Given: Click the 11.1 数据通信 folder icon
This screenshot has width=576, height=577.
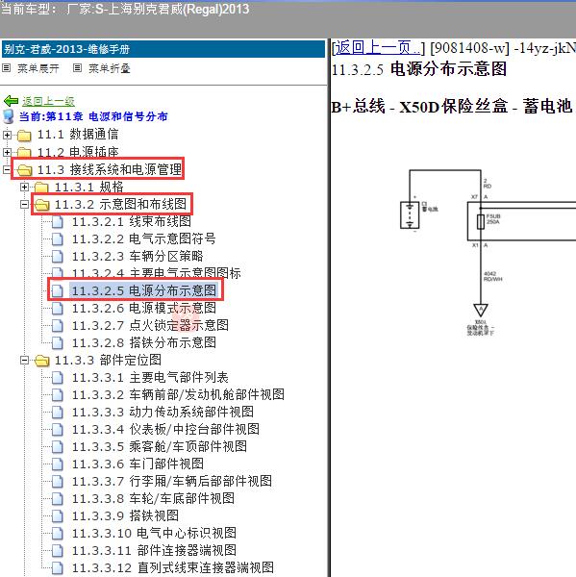Looking at the screenshot, I should 24,135.
